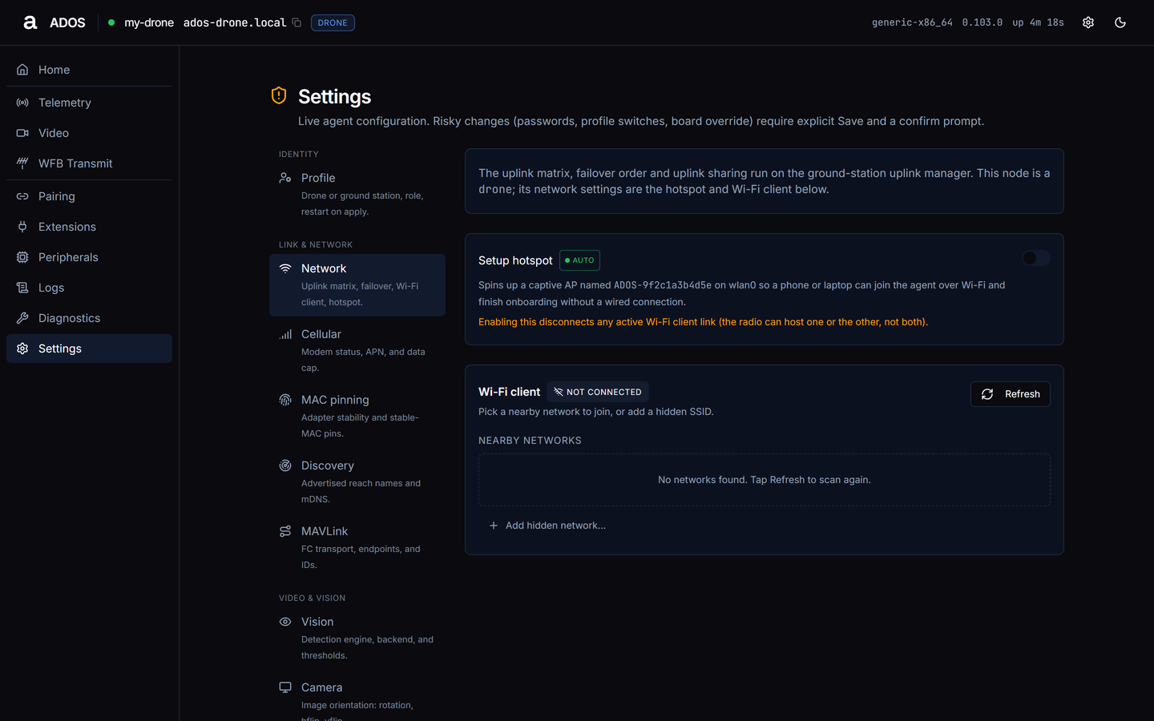
Task: Open the Cellular settings section
Action: pyautogui.click(x=357, y=351)
